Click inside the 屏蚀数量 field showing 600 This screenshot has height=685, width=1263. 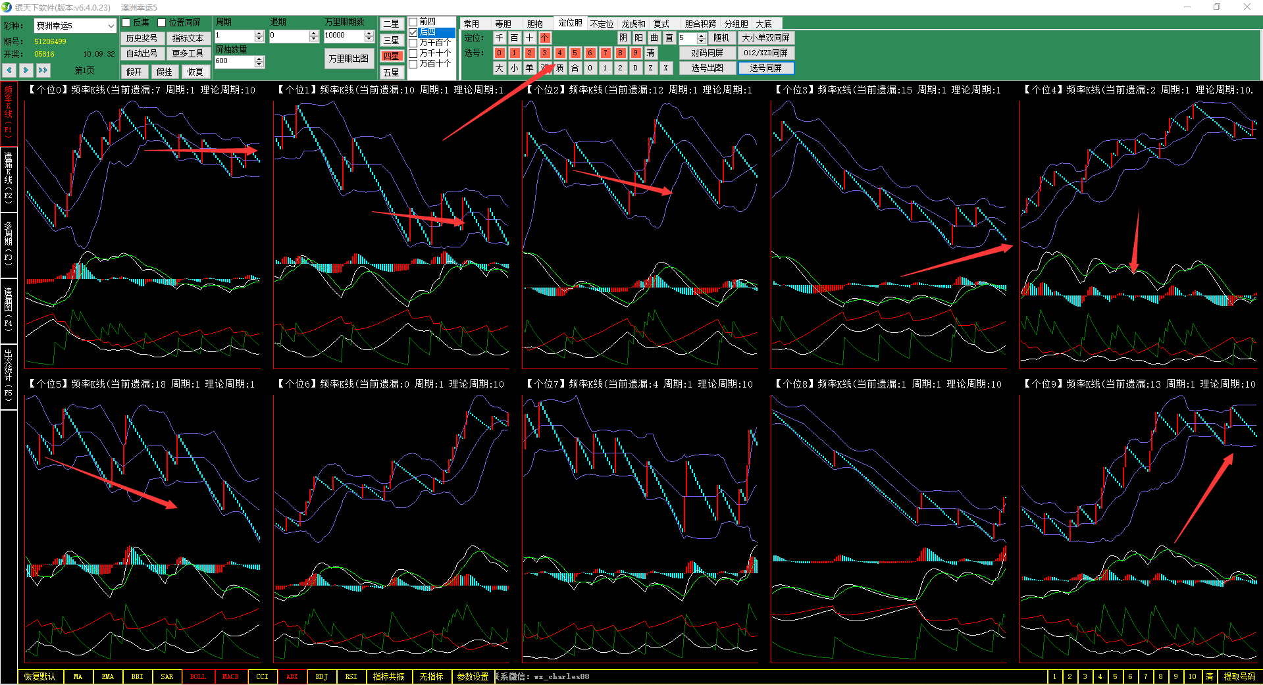click(x=234, y=61)
